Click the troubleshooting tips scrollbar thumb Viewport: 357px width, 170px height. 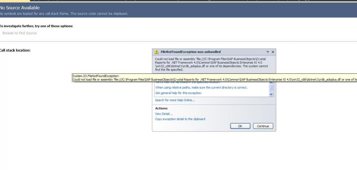pos(272,88)
